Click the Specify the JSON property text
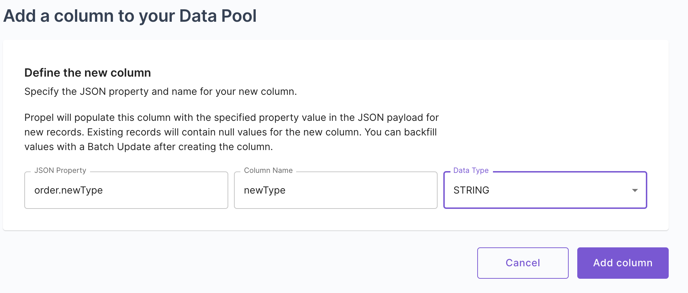Screen dimensions: 688x293 pyautogui.click(x=160, y=91)
